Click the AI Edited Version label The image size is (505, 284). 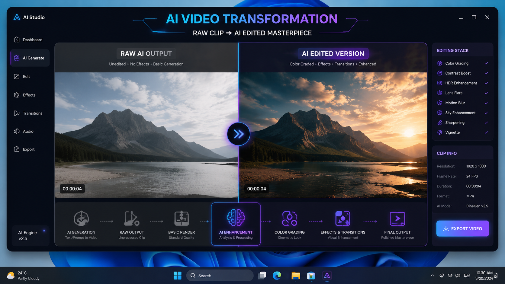333,53
